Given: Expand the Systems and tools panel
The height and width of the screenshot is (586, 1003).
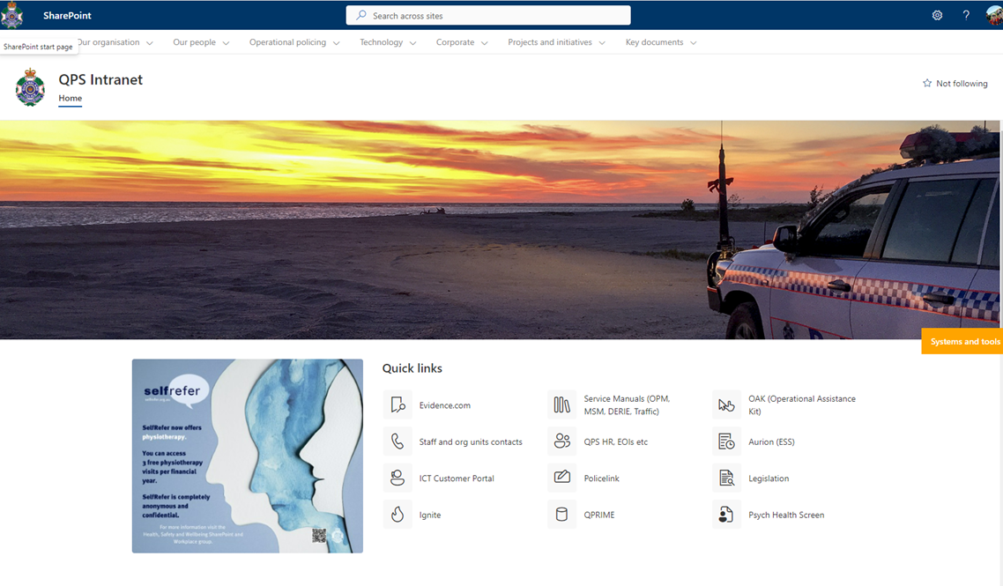Looking at the screenshot, I should [962, 341].
